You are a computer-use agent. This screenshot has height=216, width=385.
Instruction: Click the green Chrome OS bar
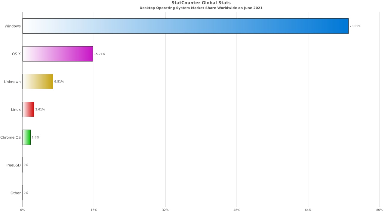[26, 137]
